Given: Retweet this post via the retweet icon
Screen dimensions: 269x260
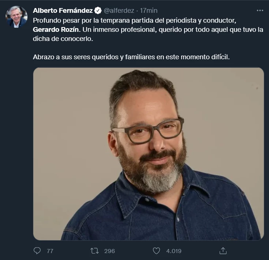Looking at the screenshot, I should click(x=94, y=251).
